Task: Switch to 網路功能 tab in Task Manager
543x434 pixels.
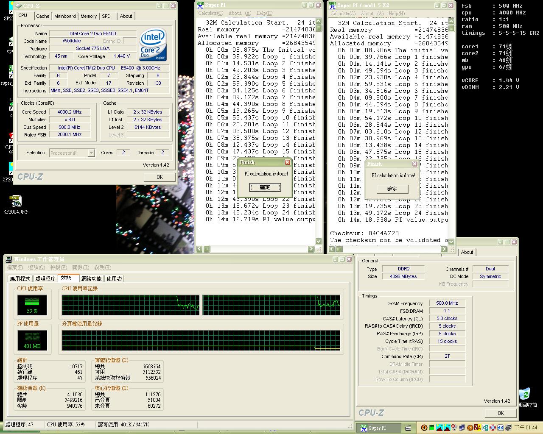Action: [91, 278]
